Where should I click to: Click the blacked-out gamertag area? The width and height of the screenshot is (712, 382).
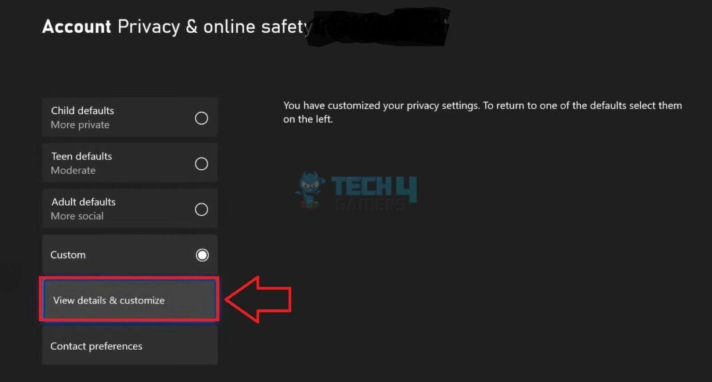point(378,27)
